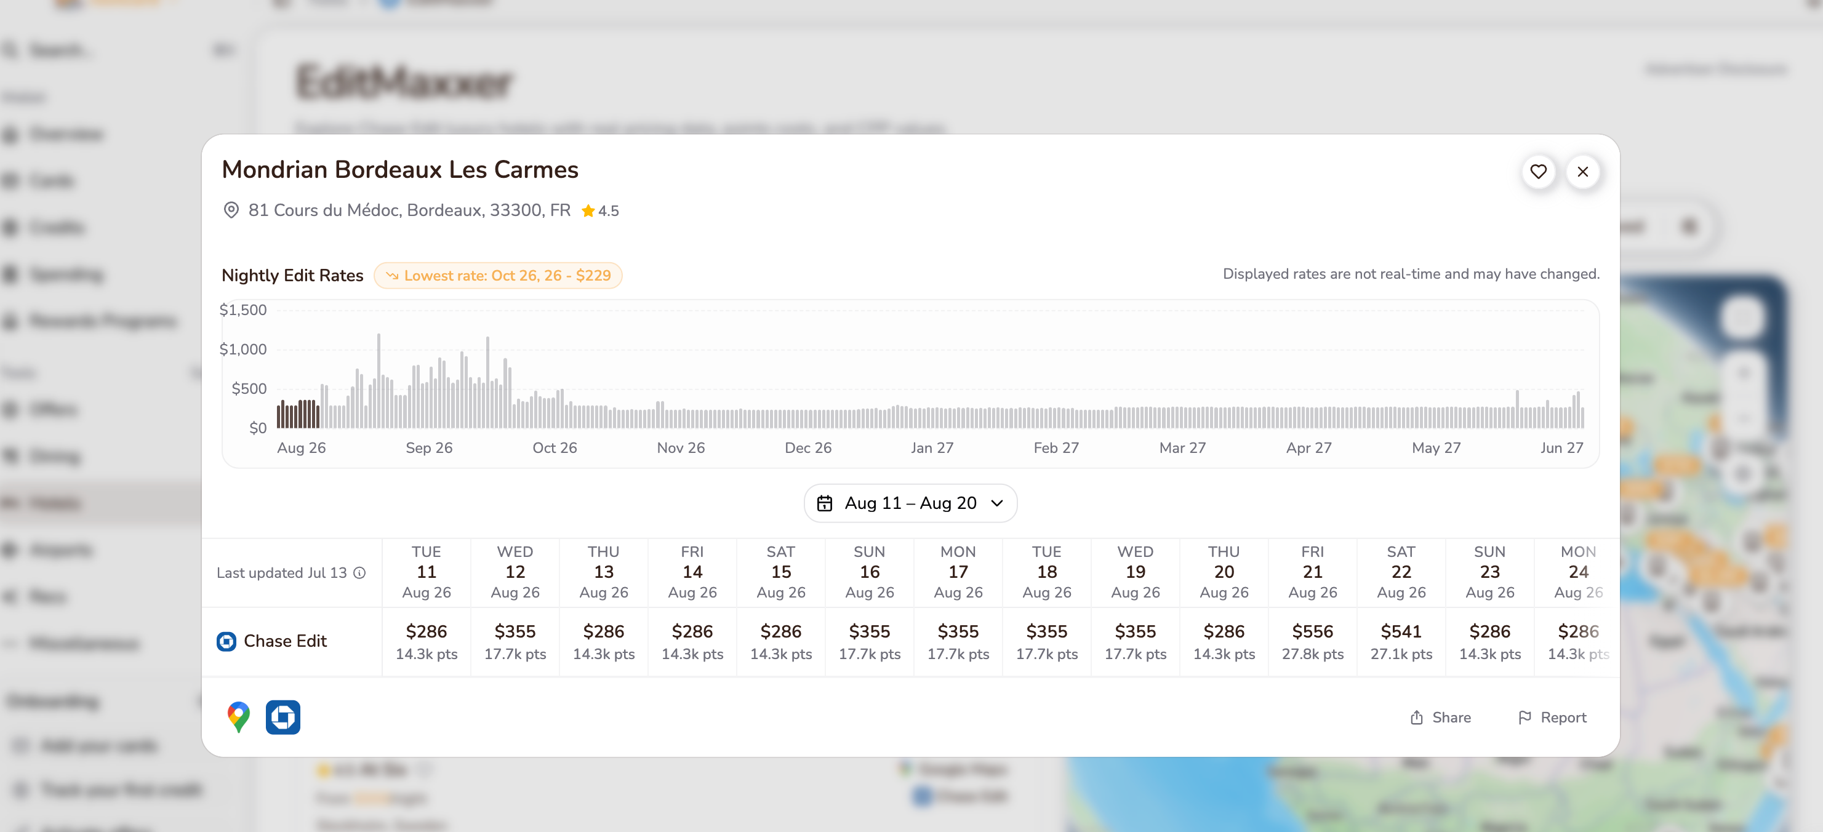This screenshot has height=832, width=1823.
Task: Select the FRI 14 column header
Action: tap(692, 572)
